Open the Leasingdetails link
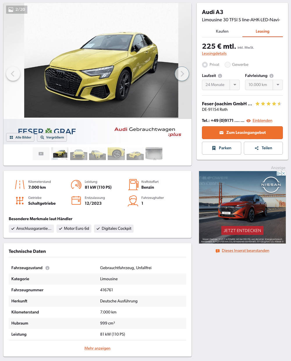The width and height of the screenshot is (291, 361). coord(214,54)
